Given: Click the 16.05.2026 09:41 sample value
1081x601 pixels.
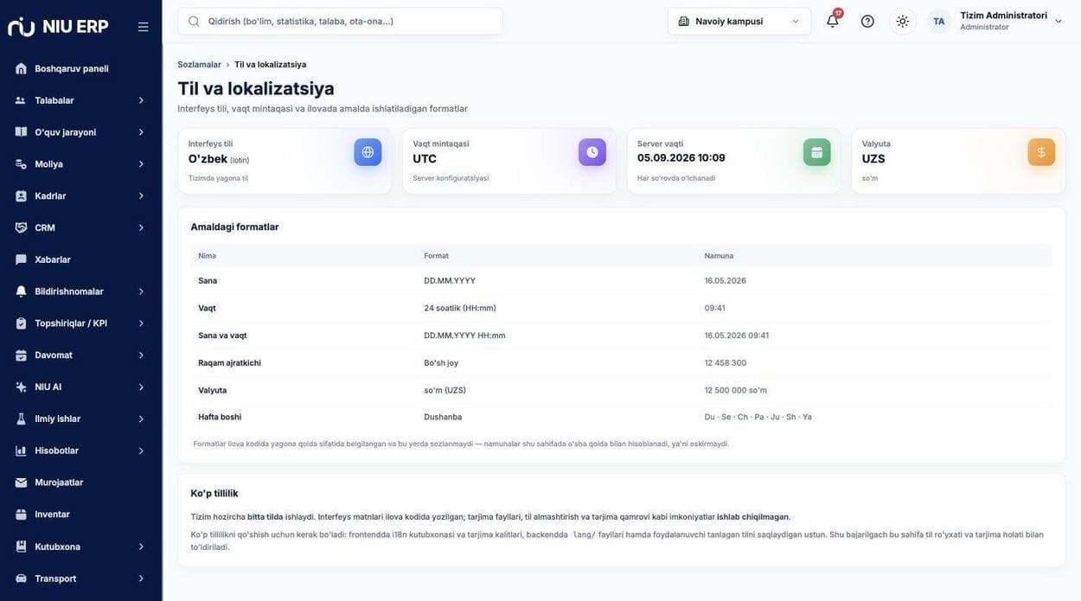Looking at the screenshot, I should [736, 336].
